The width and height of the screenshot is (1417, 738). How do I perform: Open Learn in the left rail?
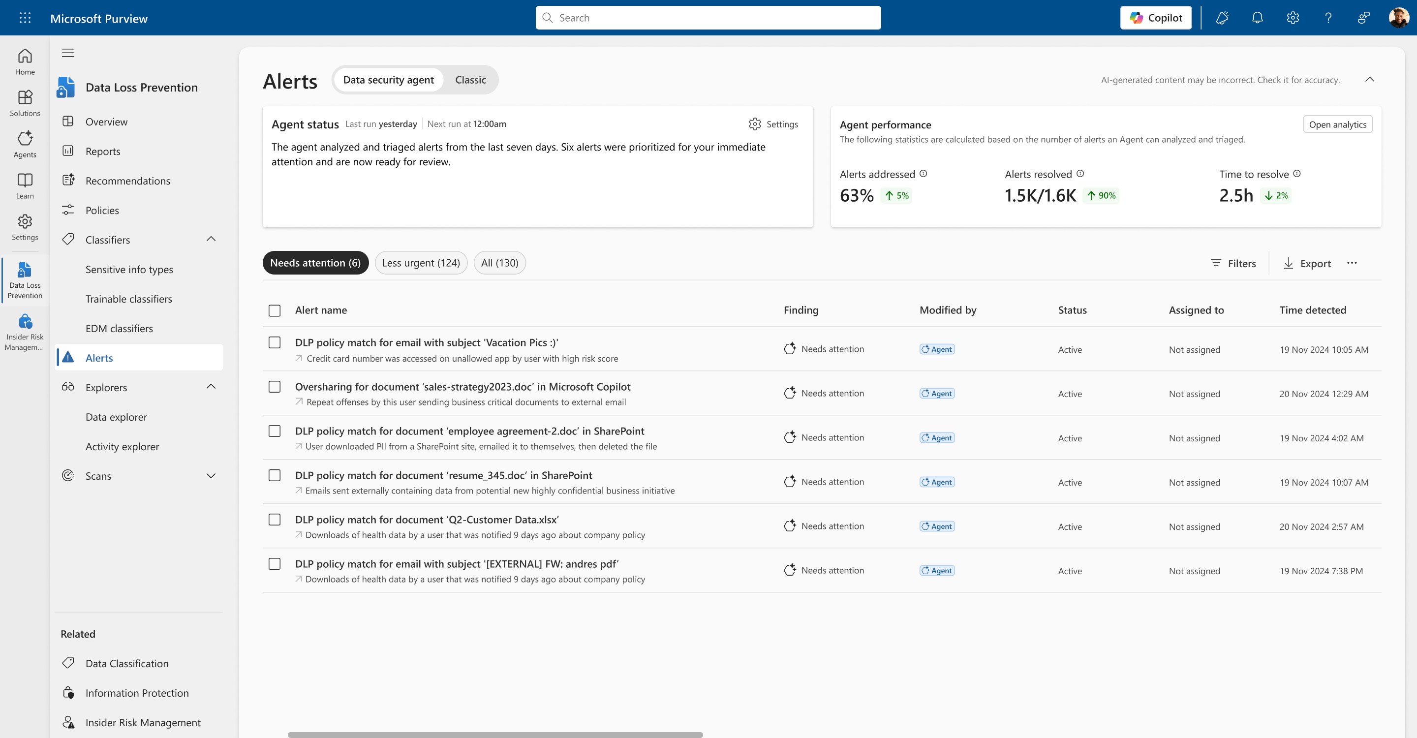(25, 185)
